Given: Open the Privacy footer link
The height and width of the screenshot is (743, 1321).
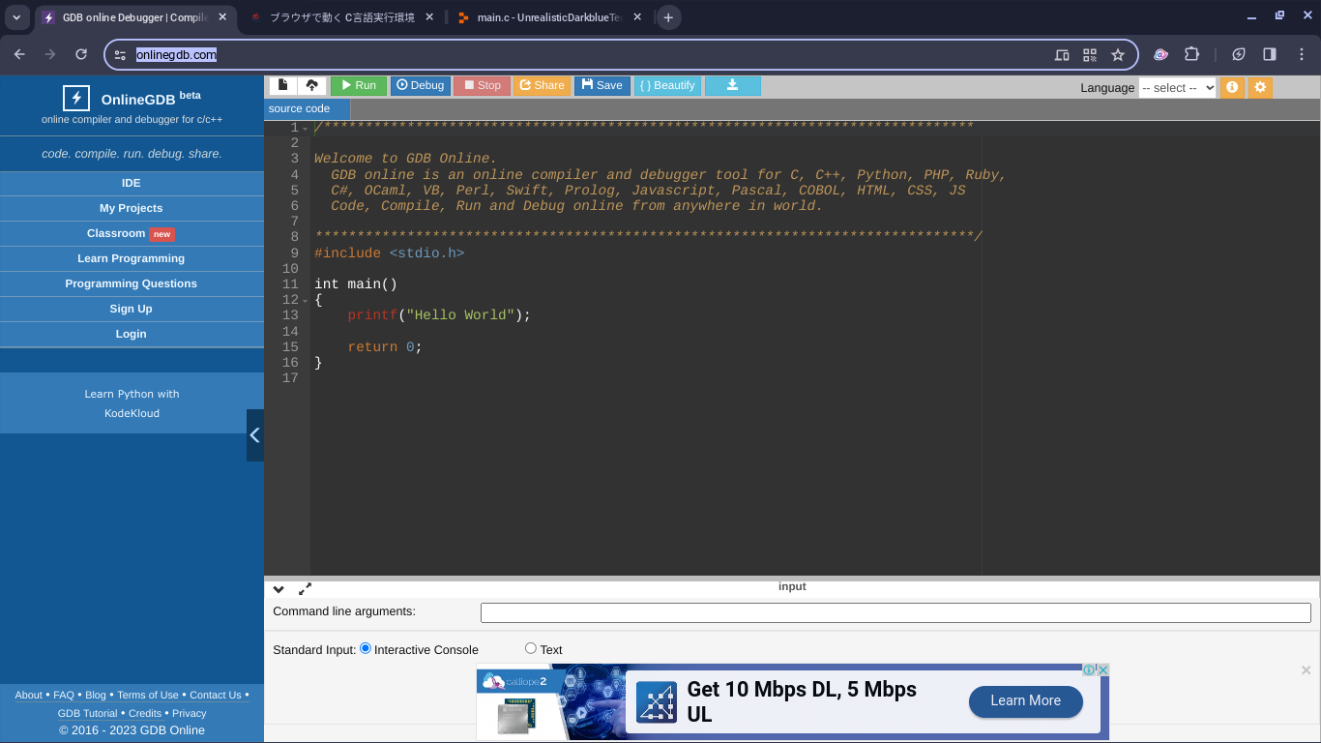Looking at the screenshot, I should [190, 713].
